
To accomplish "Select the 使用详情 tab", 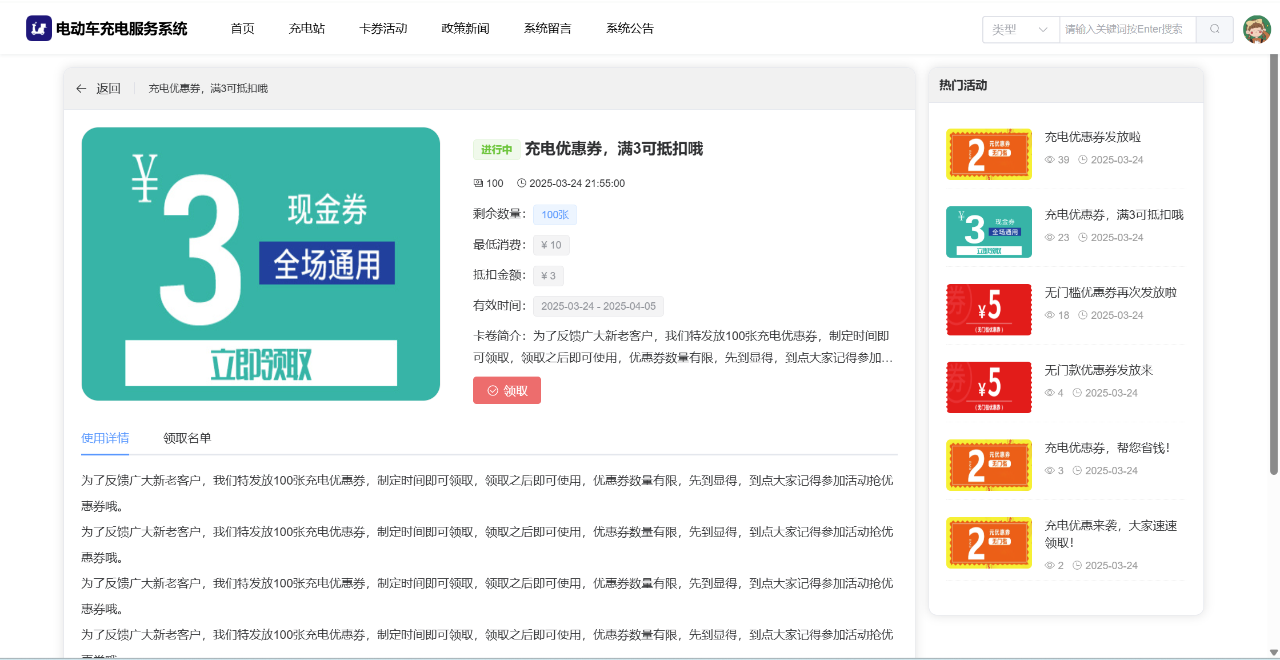I will click(x=105, y=438).
